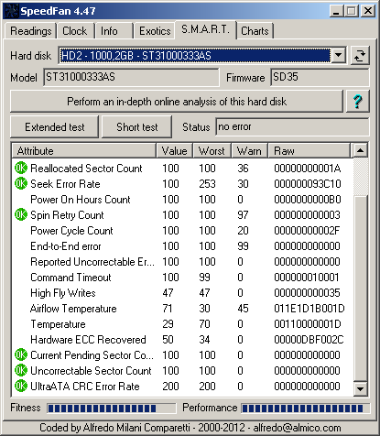This screenshot has height=436, width=380.
Task: Click the SpeedFan title bar app icon
Action: click(x=12, y=11)
